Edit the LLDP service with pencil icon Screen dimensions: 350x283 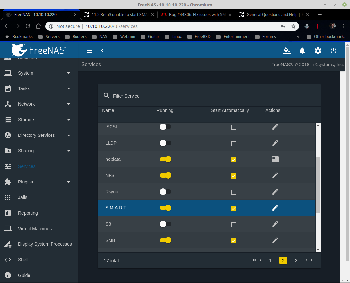[x=275, y=143]
